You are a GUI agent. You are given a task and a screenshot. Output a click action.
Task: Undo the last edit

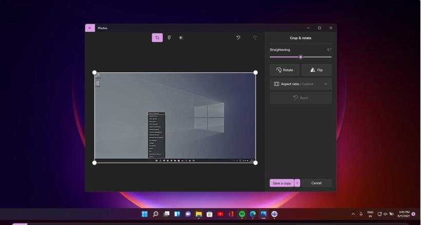(x=238, y=38)
